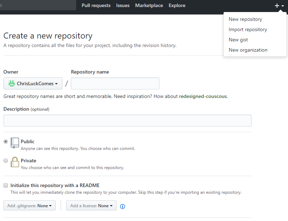
Task: Use the suggested name redesigned-couscous
Action: click(203, 96)
